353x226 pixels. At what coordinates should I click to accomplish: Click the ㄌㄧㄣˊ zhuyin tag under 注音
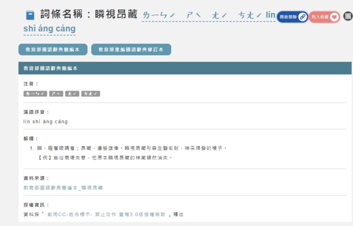35,94
